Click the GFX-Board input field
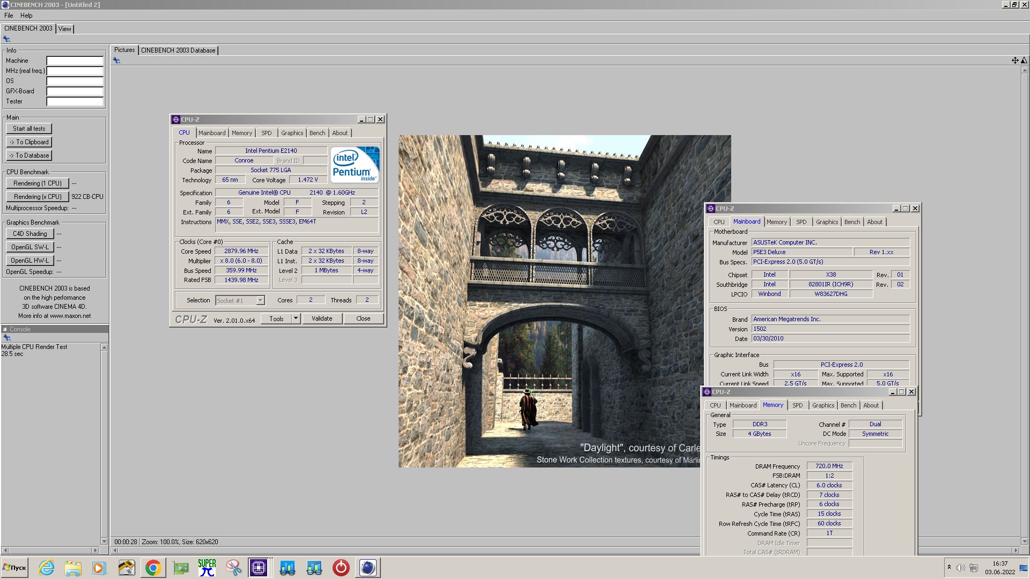This screenshot has height=579, width=1030. pos(75,91)
